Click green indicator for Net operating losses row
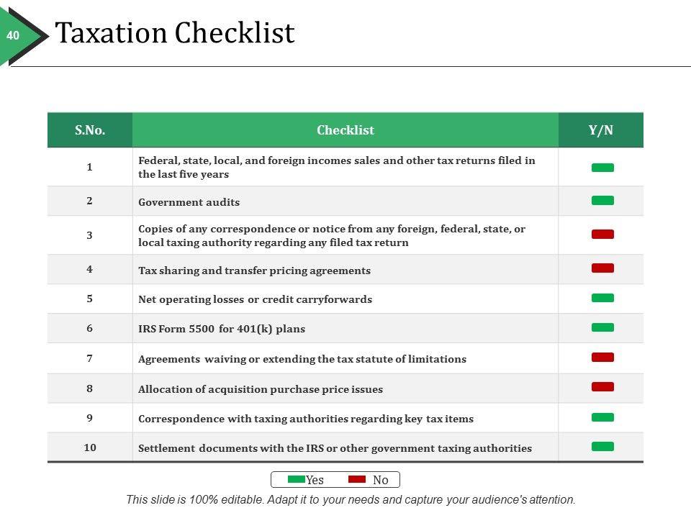The height and width of the screenshot is (518, 691). tap(602, 298)
